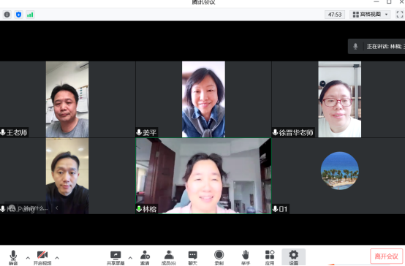Click the currently speaking indicator banner
Image resolution: width=405 pixels, height=266 pixels.
pyautogui.click(x=376, y=47)
